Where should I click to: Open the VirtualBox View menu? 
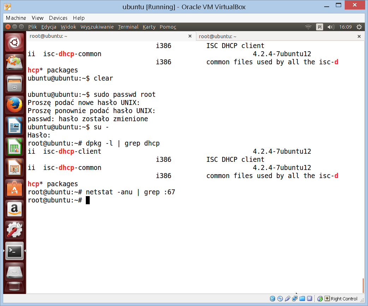(37, 18)
